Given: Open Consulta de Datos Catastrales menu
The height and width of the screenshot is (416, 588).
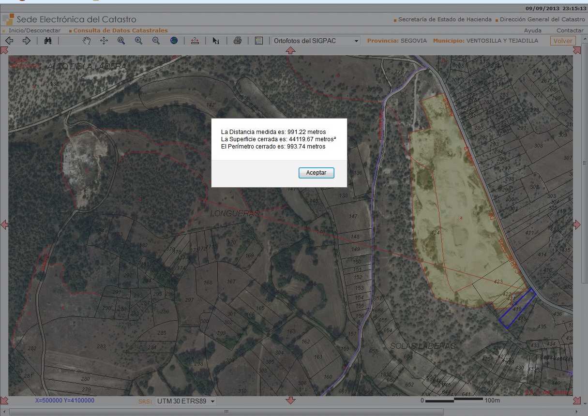Looking at the screenshot, I should pos(121,30).
